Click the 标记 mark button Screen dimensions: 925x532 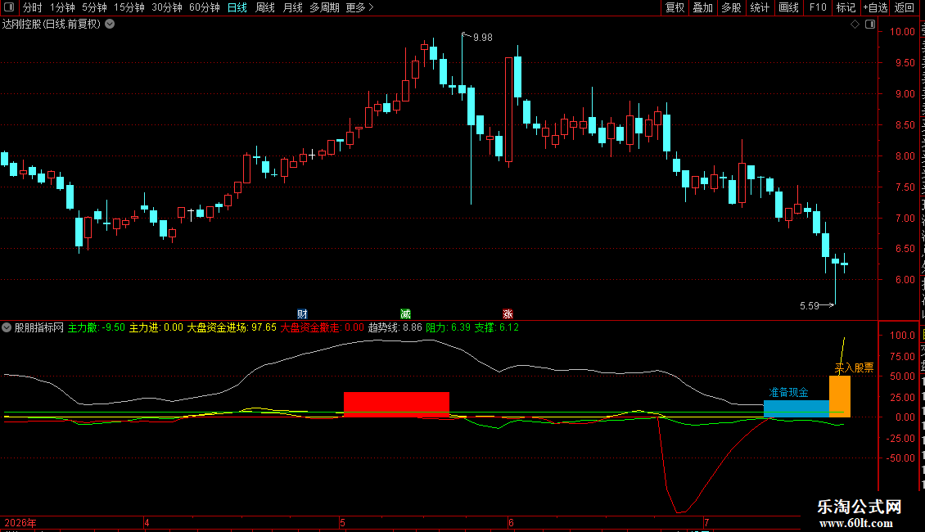[846, 7]
